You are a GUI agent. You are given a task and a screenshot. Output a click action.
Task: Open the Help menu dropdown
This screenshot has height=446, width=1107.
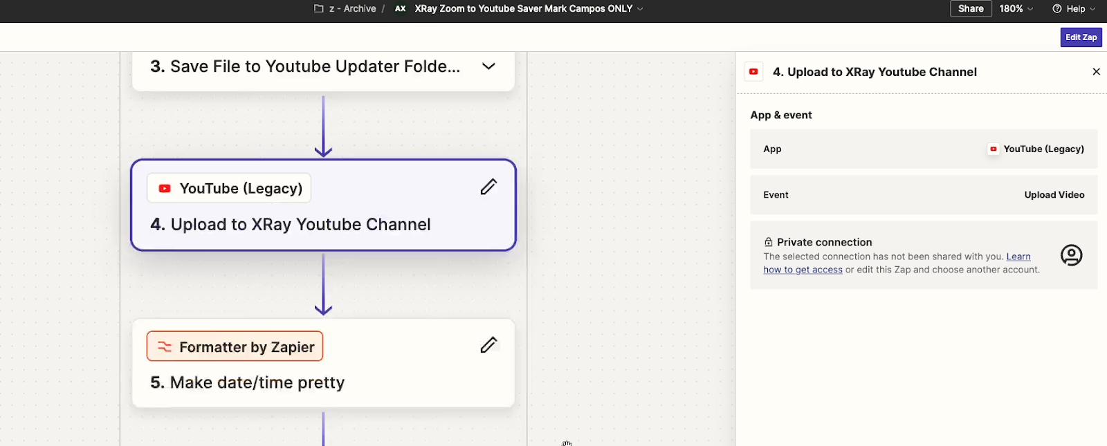pos(1074,8)
